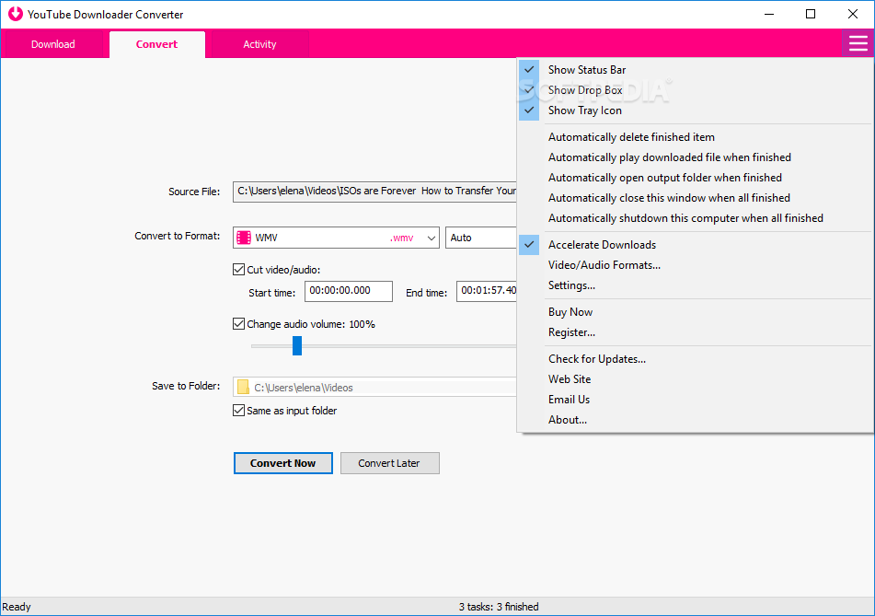This screenshot has height=616, width=875.
Task: Click the '3 tasks: 3 finished' status text
Action: tap(499, 607)
